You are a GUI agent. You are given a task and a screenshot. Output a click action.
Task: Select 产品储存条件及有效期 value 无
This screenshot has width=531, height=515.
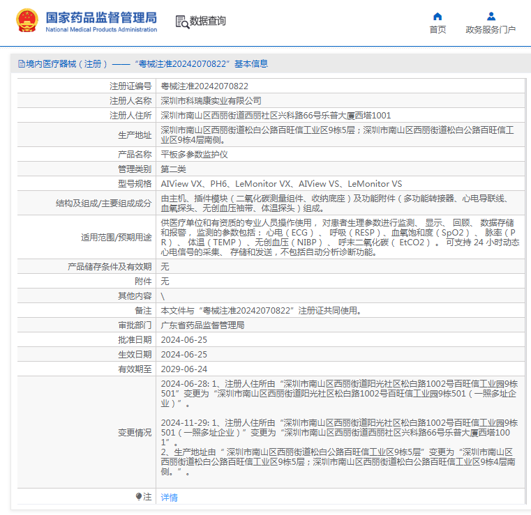(x=165, y=266)
